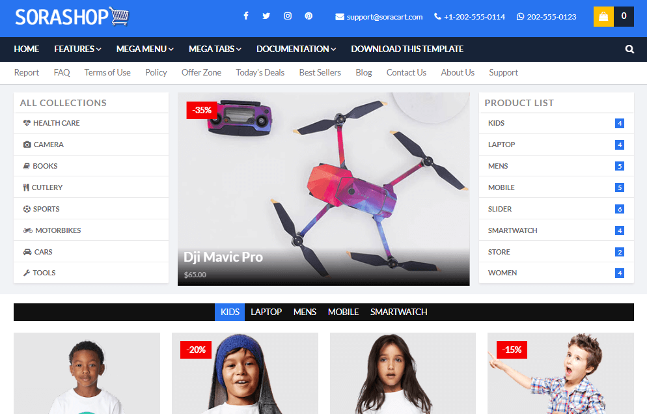Open the Twitter social icon
Screen dimensions: 647x414
coord(267,16)
